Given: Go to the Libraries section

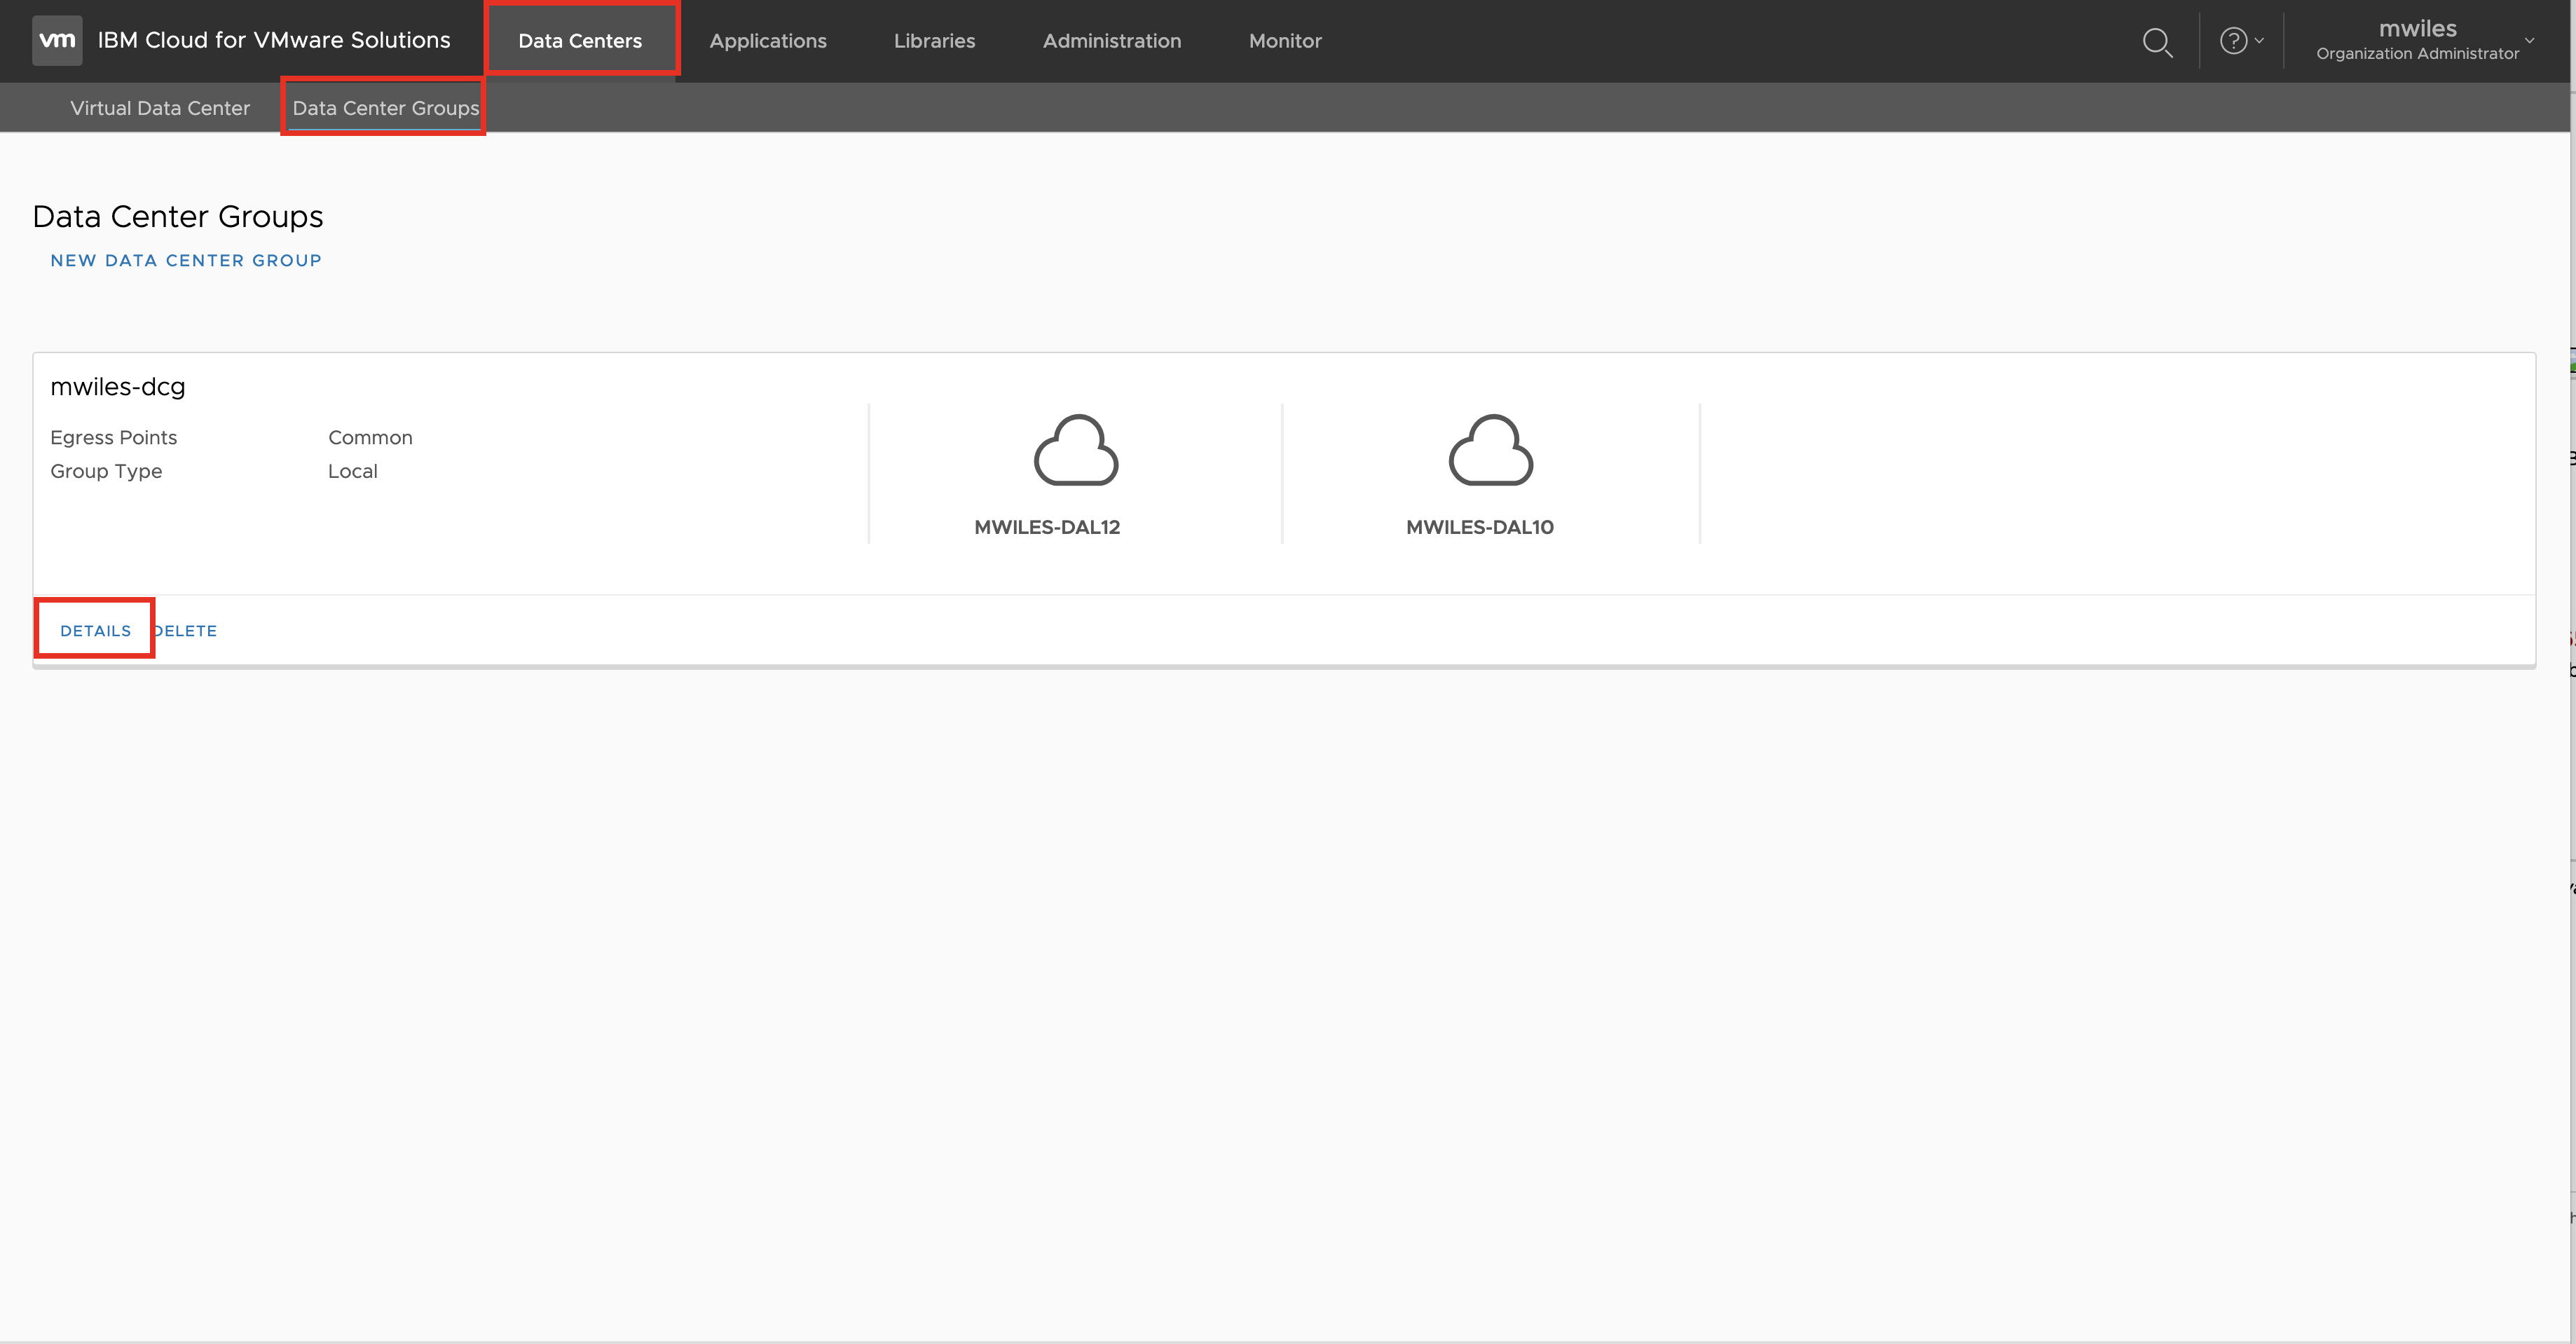Looking at the screenshot, I should [934, 41].
